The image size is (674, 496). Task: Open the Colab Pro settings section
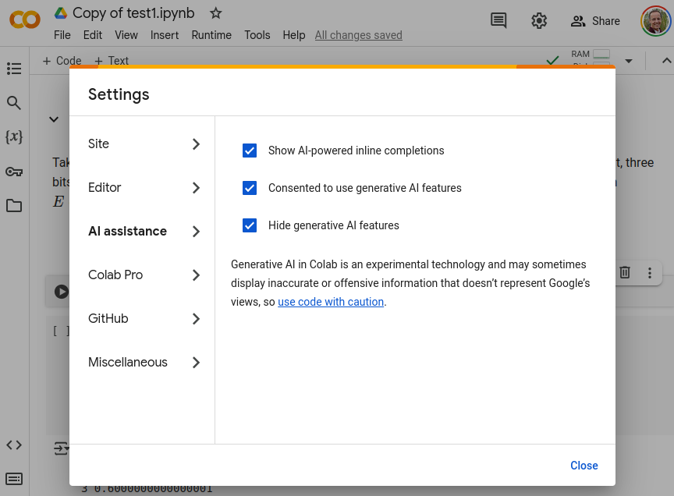pos(143,275)
